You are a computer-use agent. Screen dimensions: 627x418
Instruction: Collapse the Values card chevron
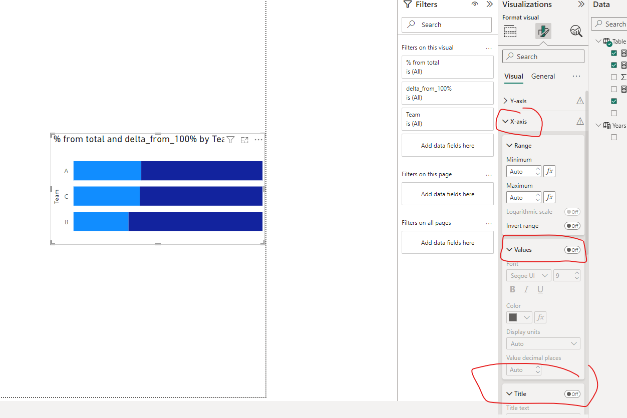click(x=510, y=250)
